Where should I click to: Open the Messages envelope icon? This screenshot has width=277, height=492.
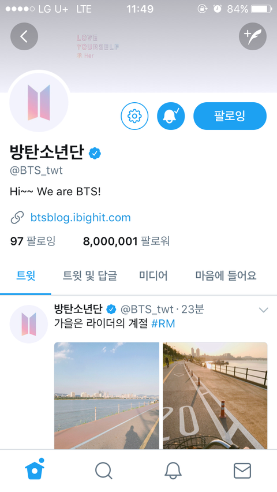(242, 471)
